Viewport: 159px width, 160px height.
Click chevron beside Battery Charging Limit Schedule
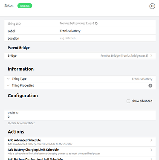tap(151, 150)
